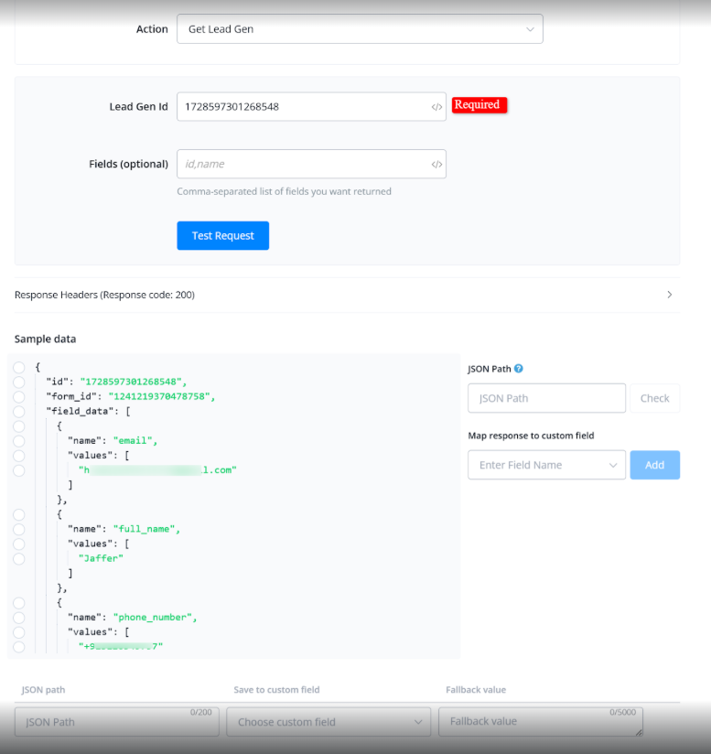
Task: Click the JSON Path help icon
Action: (x=519, y=369)
